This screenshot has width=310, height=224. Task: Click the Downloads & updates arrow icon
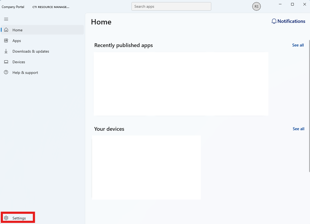click(6, 51)
